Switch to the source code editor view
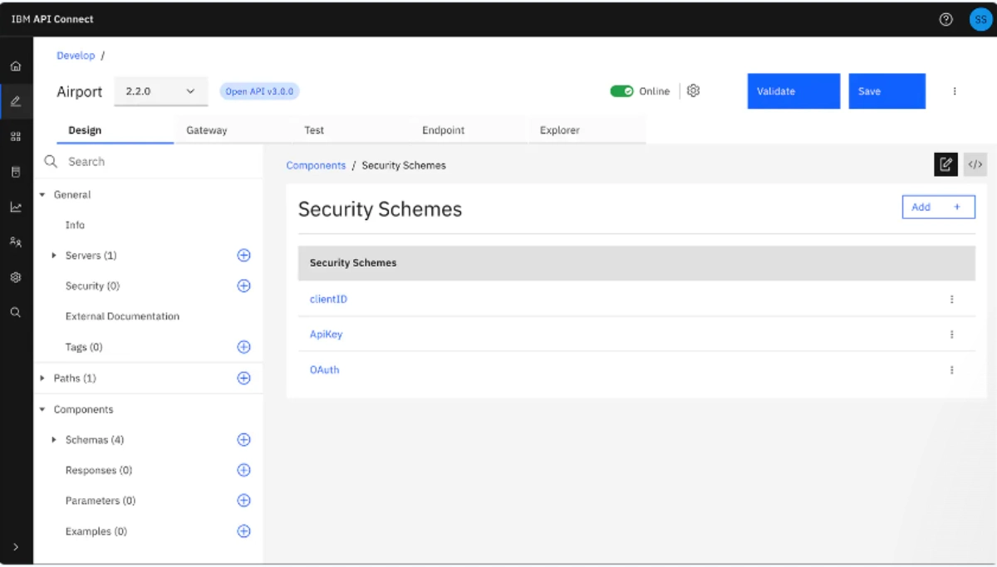This screenshot has height=567, width=997. point(975,164)
